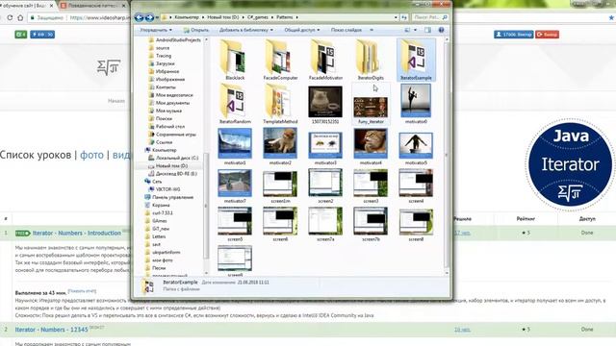
Task: Select the screen3 image file
Action: pyautogui.click(x=371, y=185)
